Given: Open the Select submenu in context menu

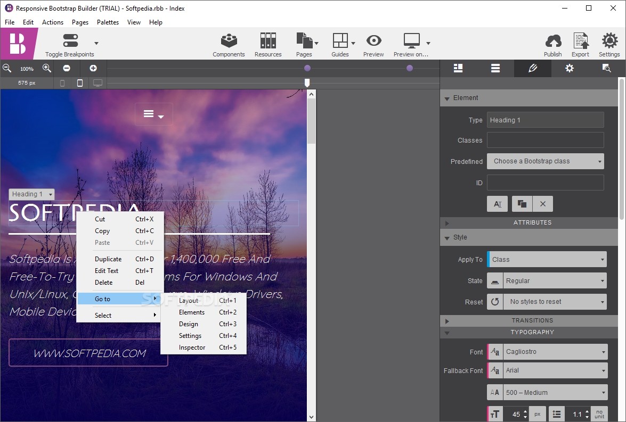Looking at the screenshot, I should [120, 315].
